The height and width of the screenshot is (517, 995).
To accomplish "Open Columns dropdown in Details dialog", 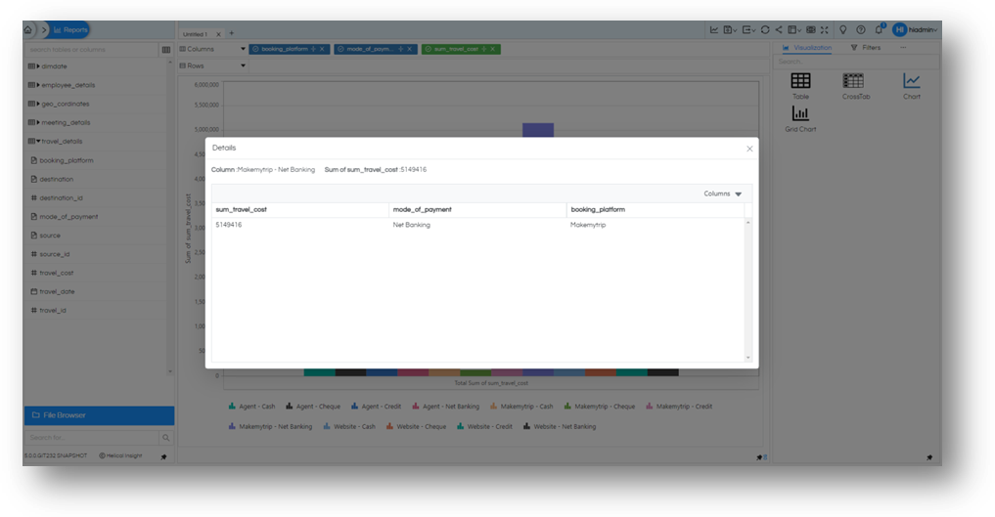I will click(x=722, y=194).
